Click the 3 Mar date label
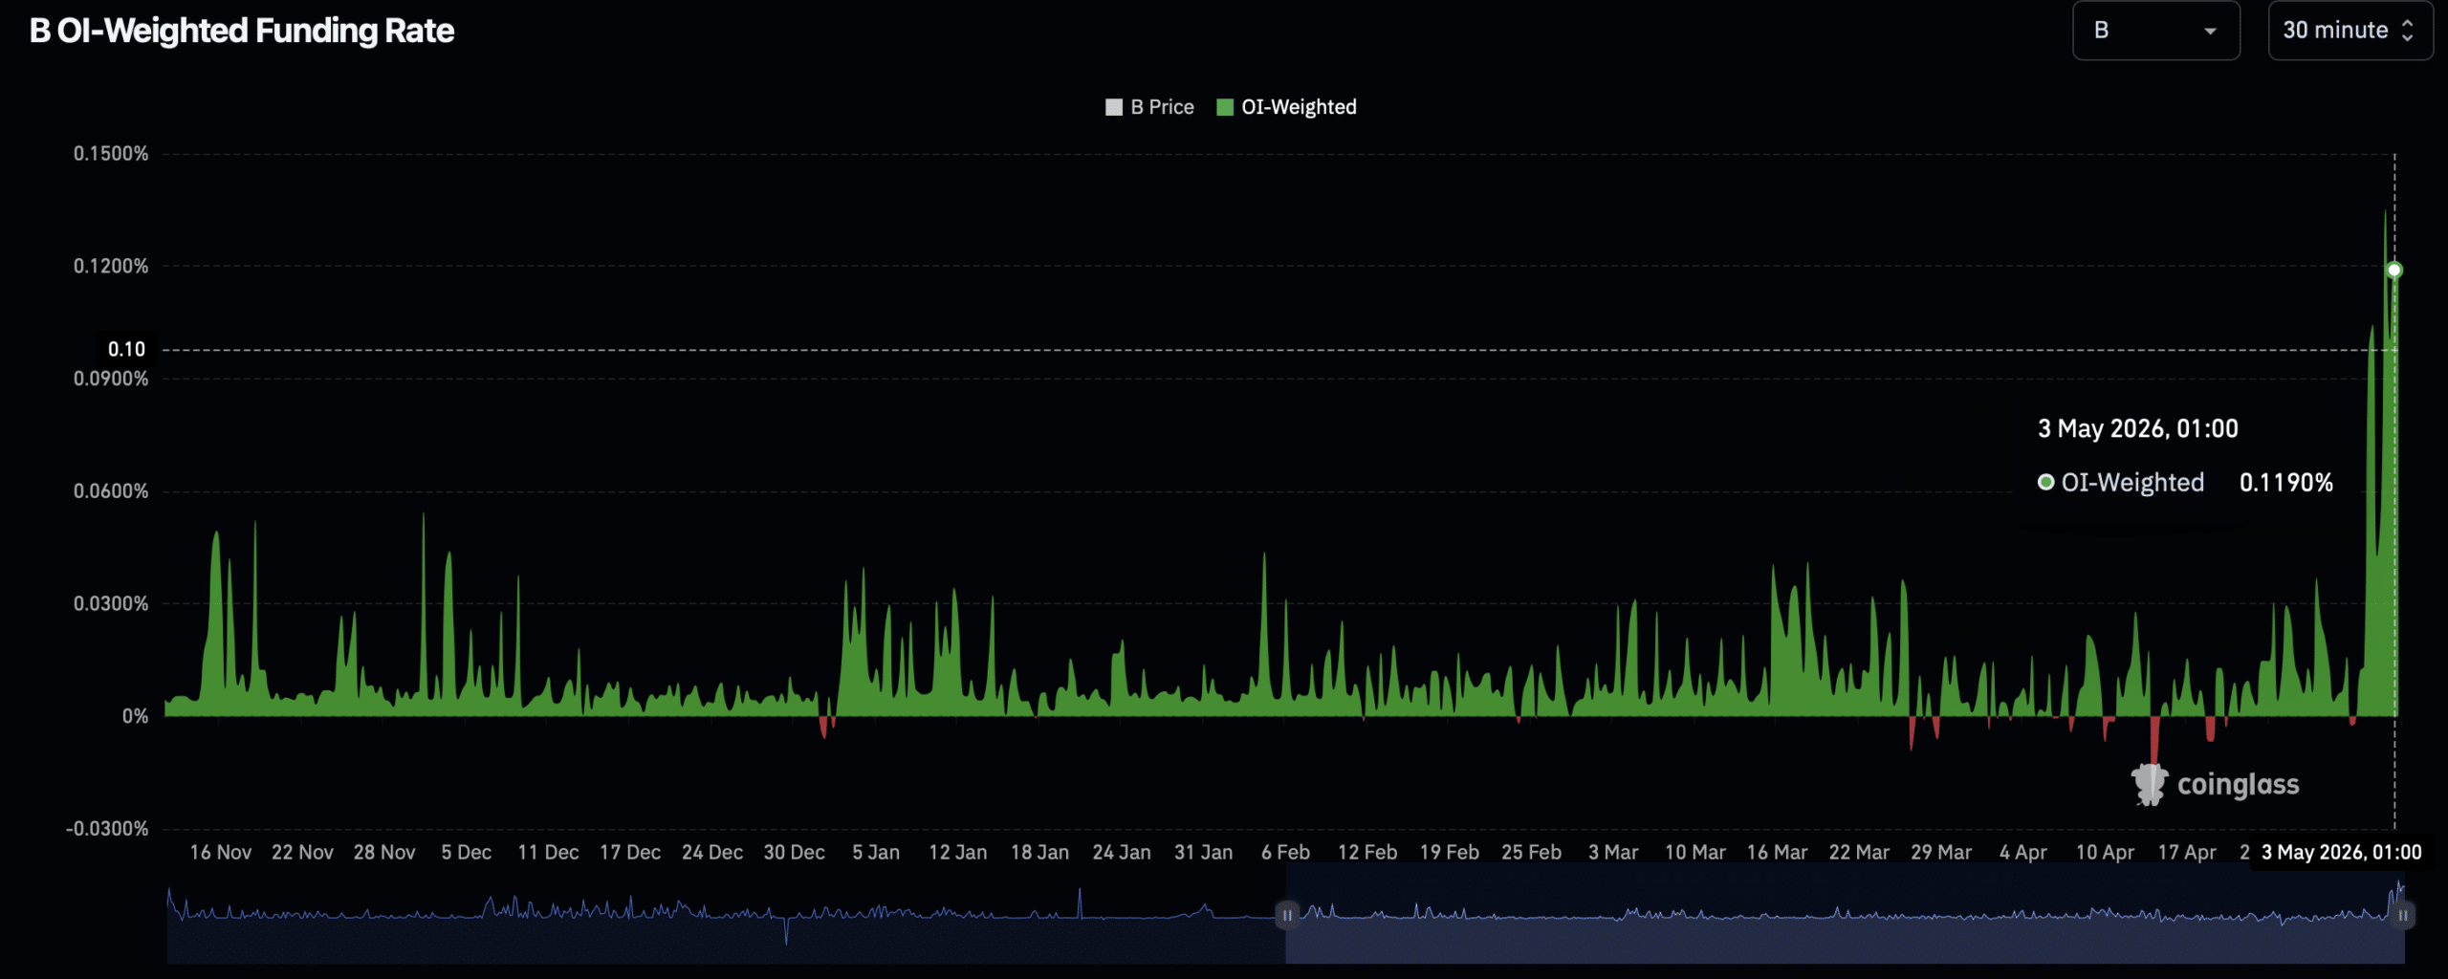The height and width of the screenshot is (979, 2448). [1613, 852]
